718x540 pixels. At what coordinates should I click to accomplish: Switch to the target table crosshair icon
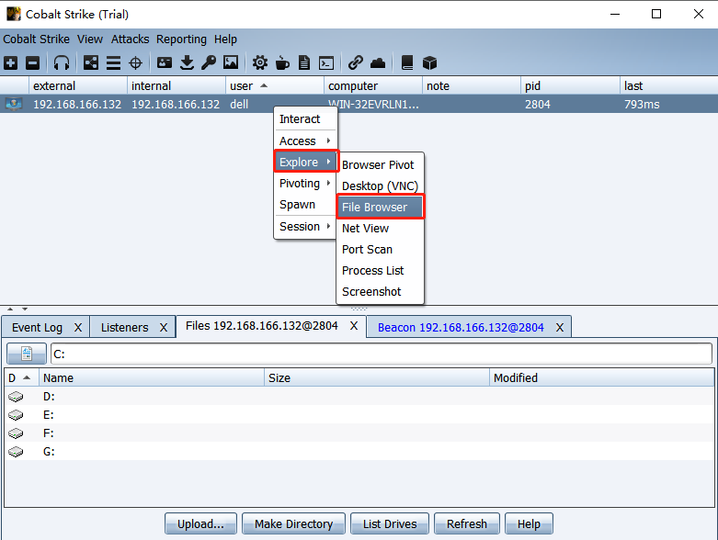(136, 62)
